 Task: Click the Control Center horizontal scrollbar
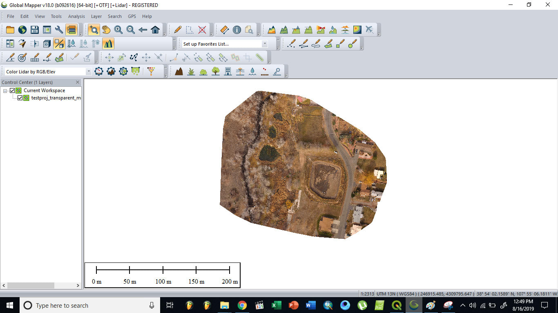tap(31, 286)
